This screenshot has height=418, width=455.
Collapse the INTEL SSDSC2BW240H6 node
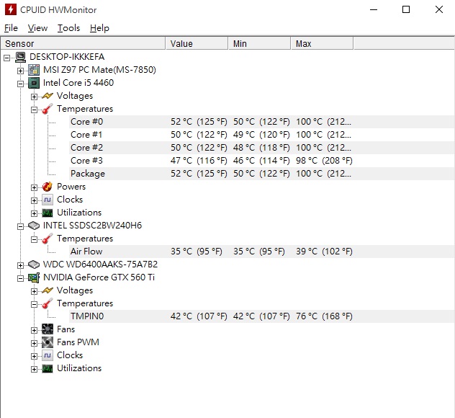tap(20, 226)
